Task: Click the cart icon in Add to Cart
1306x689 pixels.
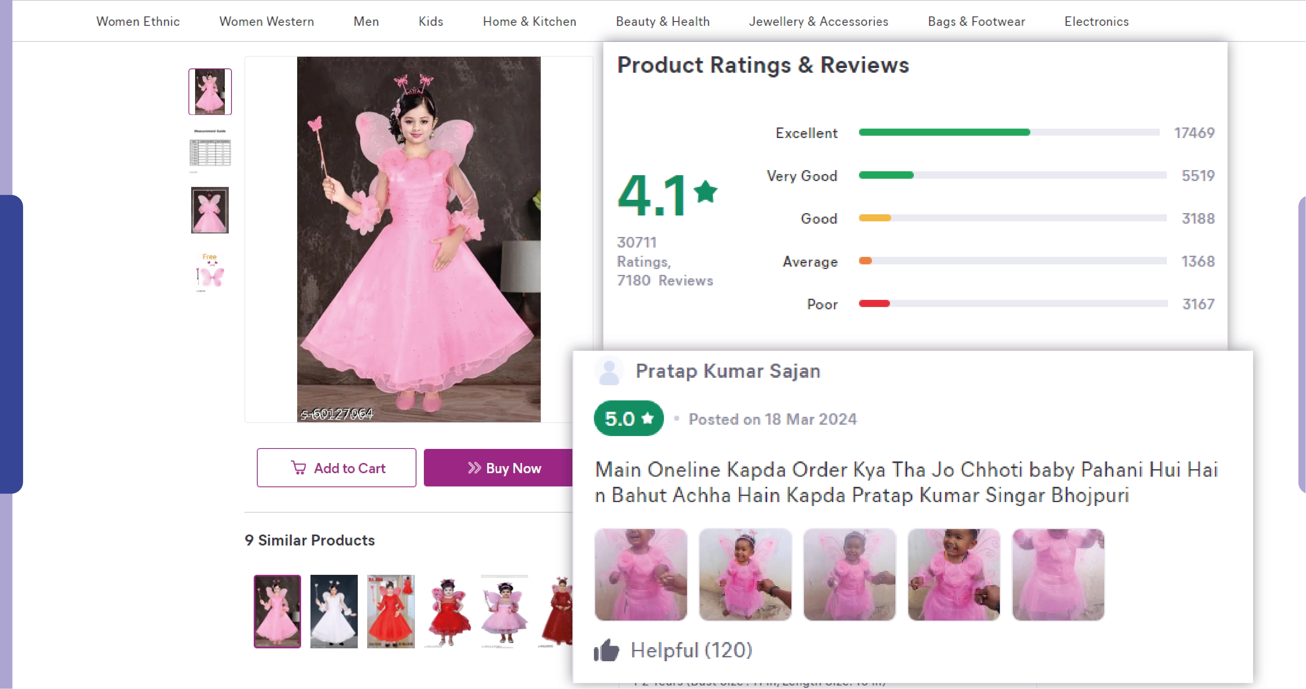Action: [x=299, y=468]
